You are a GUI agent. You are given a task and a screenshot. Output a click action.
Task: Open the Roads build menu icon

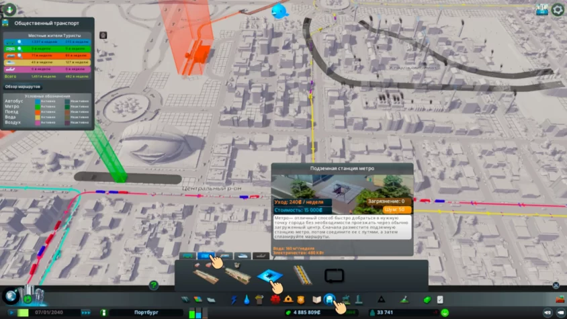(185, 300)
